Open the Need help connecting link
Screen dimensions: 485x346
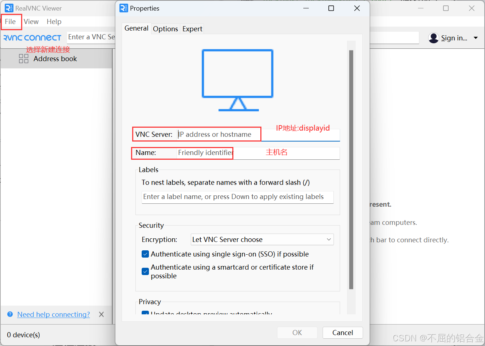pyautogui.click(x=54, y=314)
